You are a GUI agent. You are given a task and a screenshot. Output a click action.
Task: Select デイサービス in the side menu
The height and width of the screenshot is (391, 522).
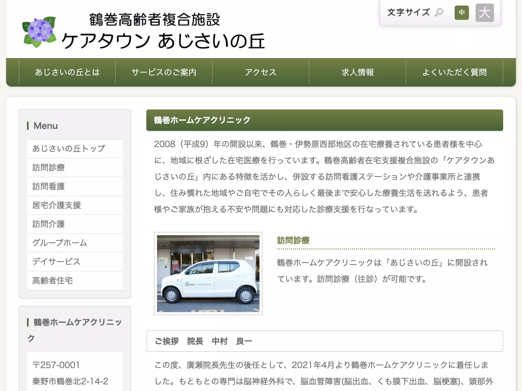click(x=75, y=262)
